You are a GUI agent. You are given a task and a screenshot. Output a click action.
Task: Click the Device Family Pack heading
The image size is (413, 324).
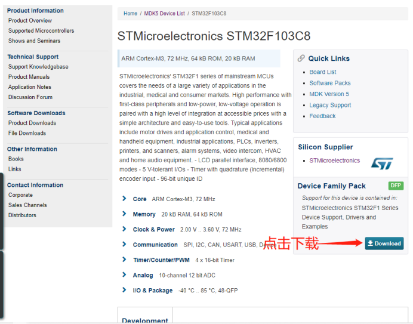point(332,186)
